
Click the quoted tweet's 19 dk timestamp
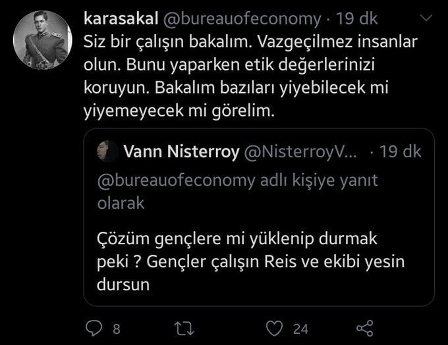pyautogui.click(x=399, y=153)
